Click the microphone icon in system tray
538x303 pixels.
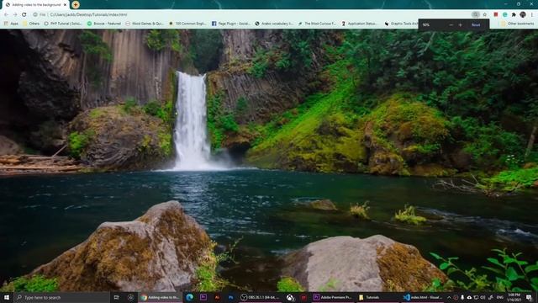(462, 297)
